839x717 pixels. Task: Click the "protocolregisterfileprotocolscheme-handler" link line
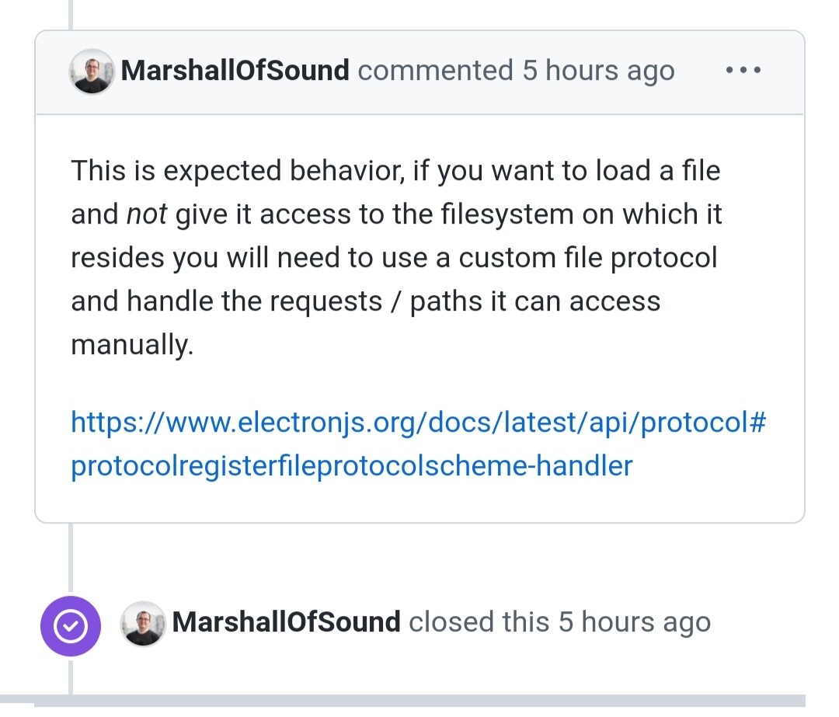coord(352,465)
